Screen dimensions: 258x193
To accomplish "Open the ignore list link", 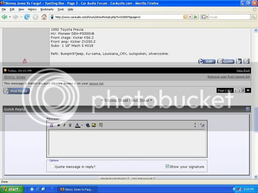I will click(x=96, y=83).
